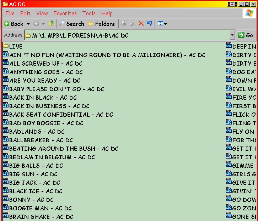258x221 pixels.
Task: Select file name BRAIN SHAKE - AC DC
Action: (41, 217)
